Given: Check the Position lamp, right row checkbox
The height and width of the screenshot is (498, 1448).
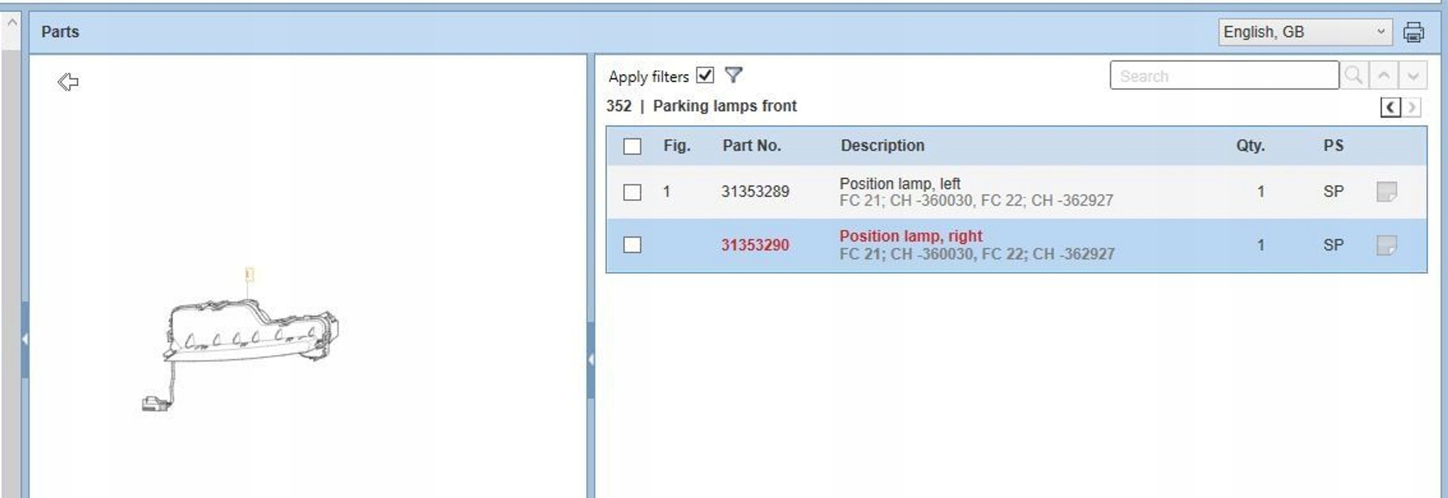Looking at the screenshot, I should [632, 245].
